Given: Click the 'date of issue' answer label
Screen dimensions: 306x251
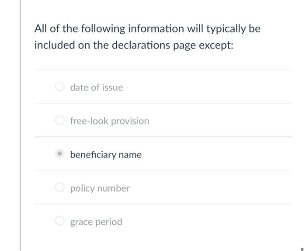Looking at the screenshot, I should click(x=97, y=87).
